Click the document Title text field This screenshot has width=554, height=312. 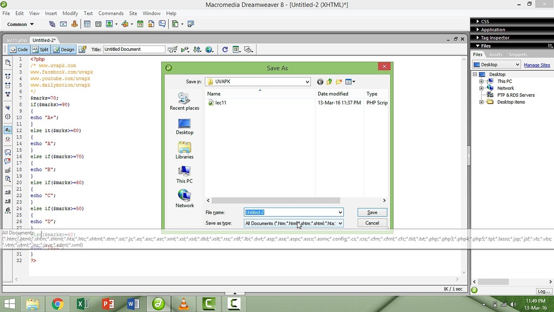pos(134,49)
